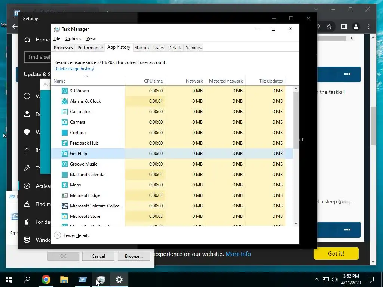The width and height of the screenshot is (383, 287).
Task: Select the Groove Music row
Action: click(172, 164)
